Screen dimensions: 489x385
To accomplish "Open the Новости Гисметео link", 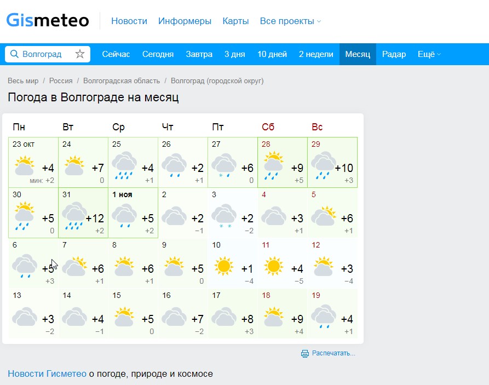I will [47, 373].
